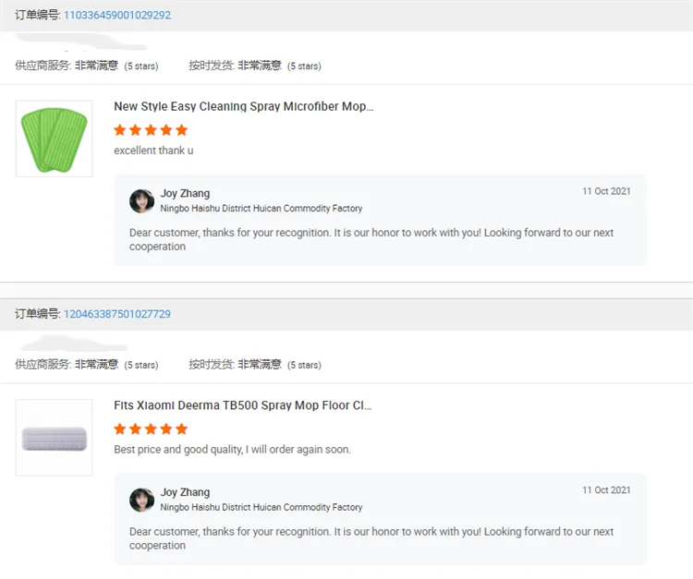The width and height of the screenshot is (693, 579).
Task: Click the five-star rating under Microfiber Mop review
Action: [x=151, y=130]
